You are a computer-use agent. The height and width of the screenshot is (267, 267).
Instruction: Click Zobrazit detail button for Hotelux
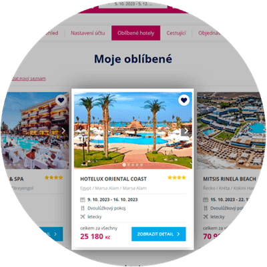pyautogui.click(x=159, y=234)
